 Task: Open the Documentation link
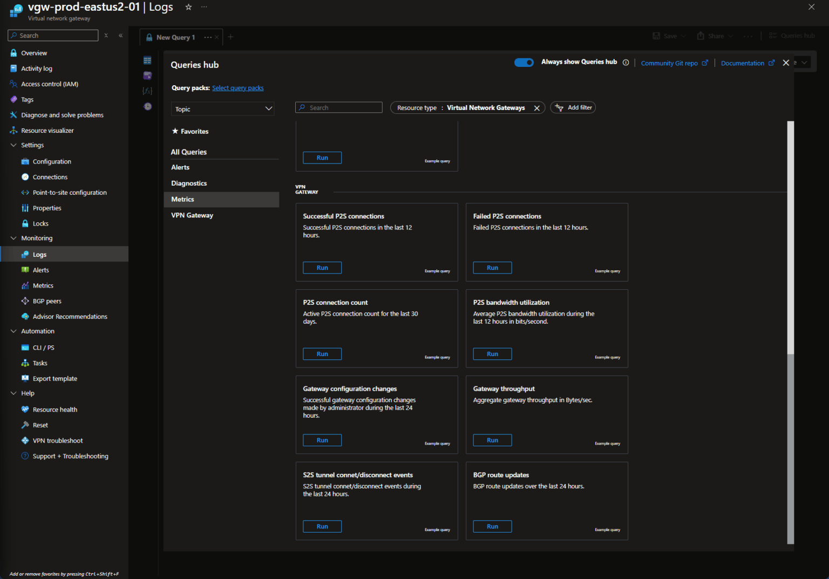[748, 63]
